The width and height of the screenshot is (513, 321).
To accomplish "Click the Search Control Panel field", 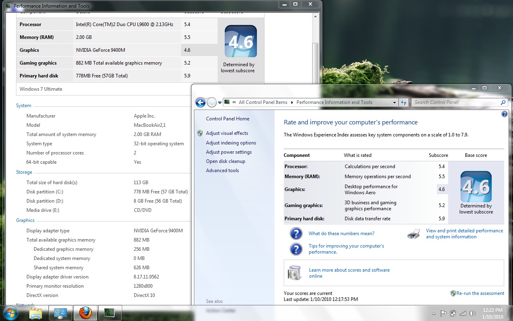I will [456, 102].
